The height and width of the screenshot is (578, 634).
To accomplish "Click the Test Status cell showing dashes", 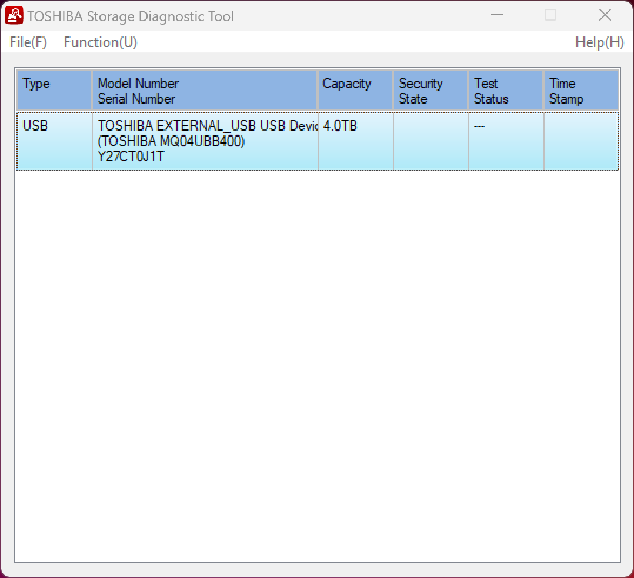I will 480,126.
